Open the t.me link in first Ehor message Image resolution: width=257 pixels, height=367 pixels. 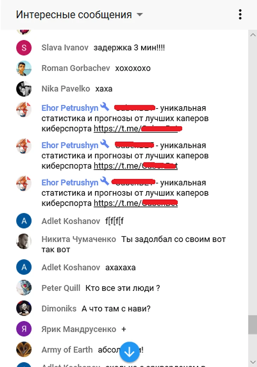[x=138, y=129]
